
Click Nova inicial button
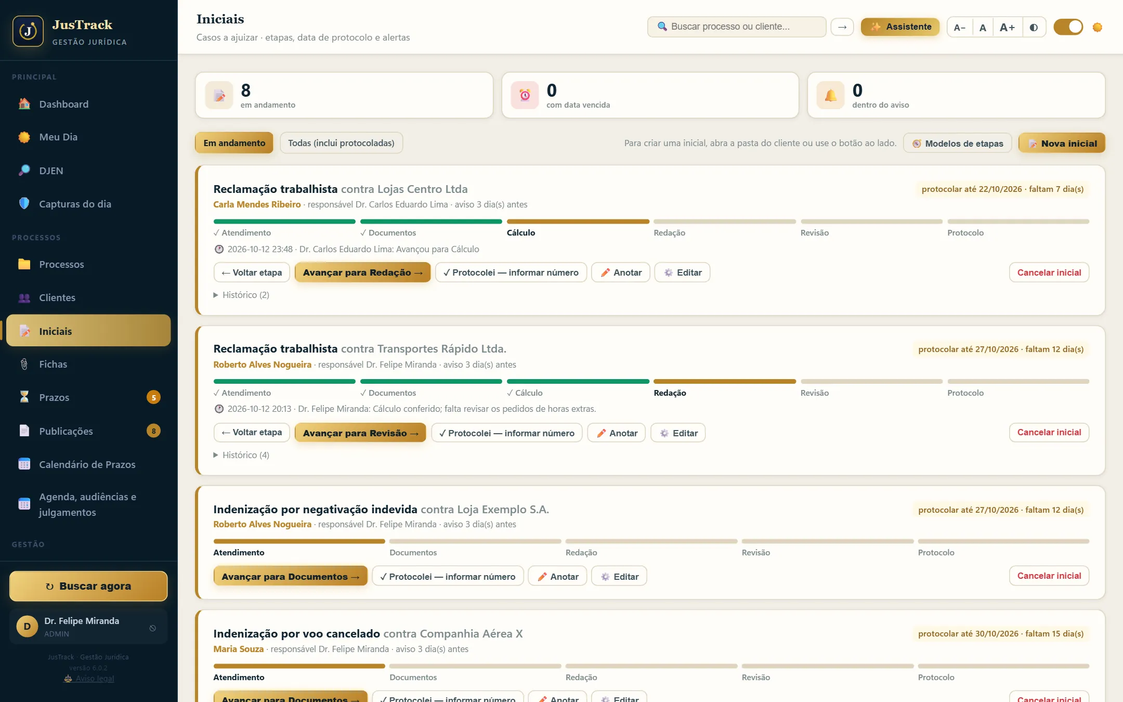point(1062,143)
